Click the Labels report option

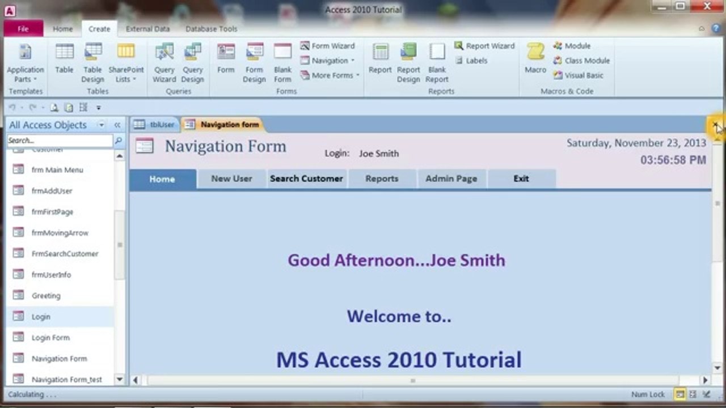click(x=471, y=61)
